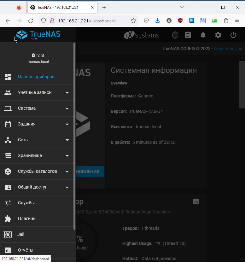The width and height of the screenshot is (245, 262).
Task: Open settings gear in TrueNAS header
Action: pos(218,35)
